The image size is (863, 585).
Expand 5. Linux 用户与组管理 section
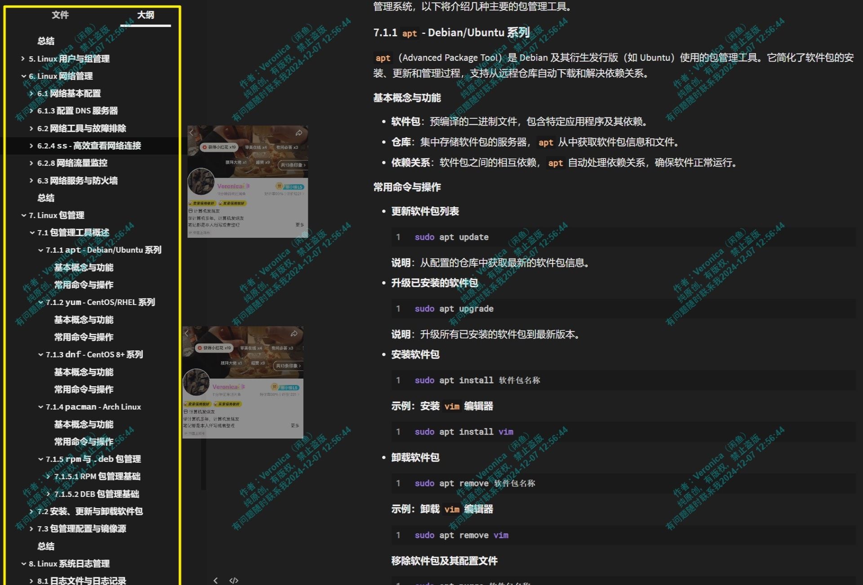23,58
